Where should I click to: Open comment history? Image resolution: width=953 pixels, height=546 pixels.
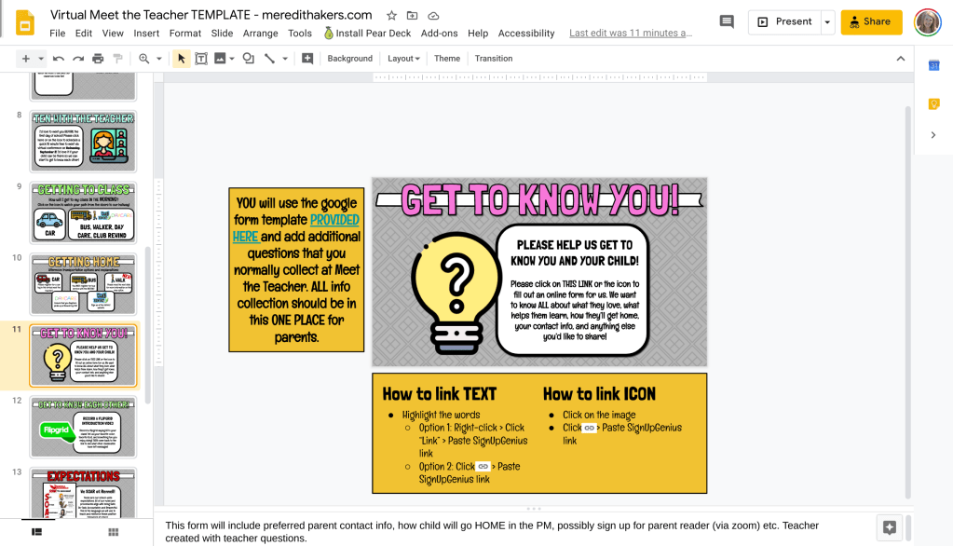[727, 21]
